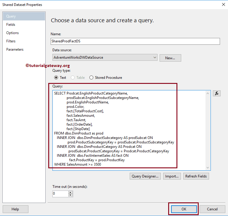Screen dimensions: 228x216
Task: Click the line 'WHERE SalesAmount >= 3500'
Action: point(78,164)
